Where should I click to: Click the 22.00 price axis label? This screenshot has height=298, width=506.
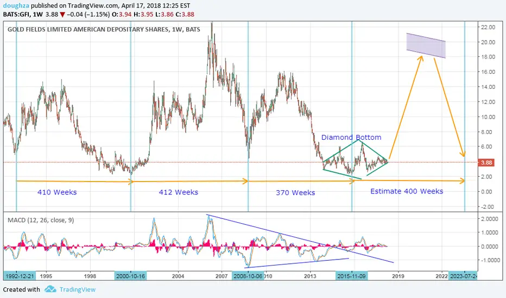488,27
